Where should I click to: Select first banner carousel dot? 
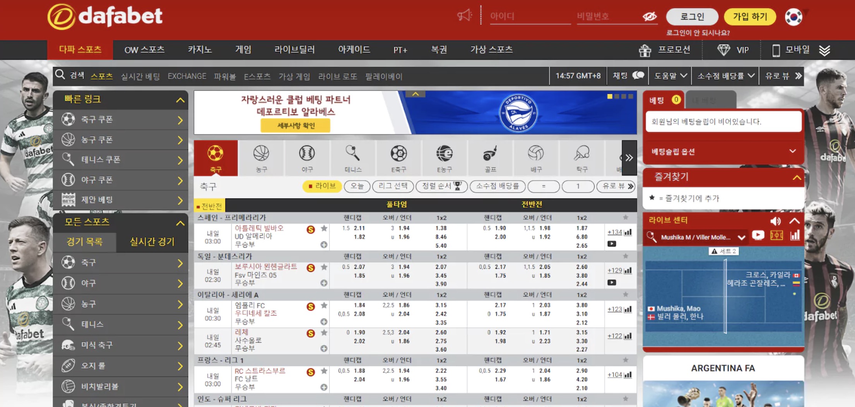click(610, 97)
